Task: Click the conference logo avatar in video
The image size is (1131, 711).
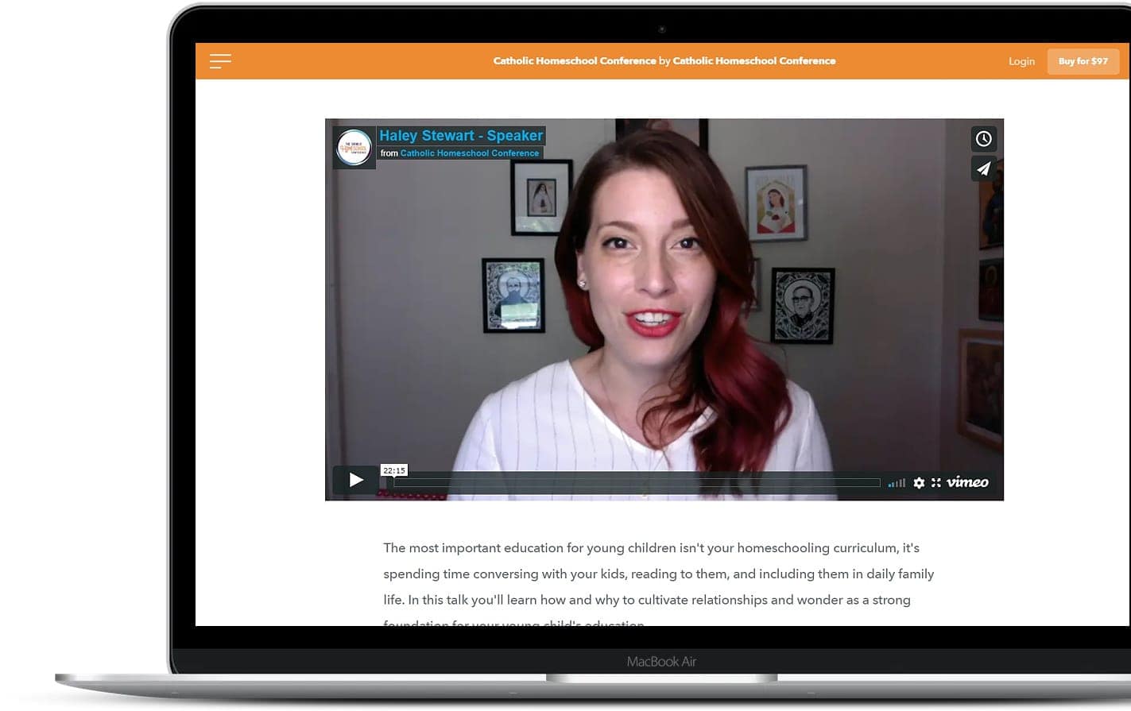Action: pyautogui.click(x=354, y=148)
